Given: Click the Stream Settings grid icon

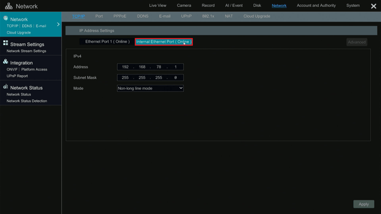Looking at the screenshot, I should [6, 43].
